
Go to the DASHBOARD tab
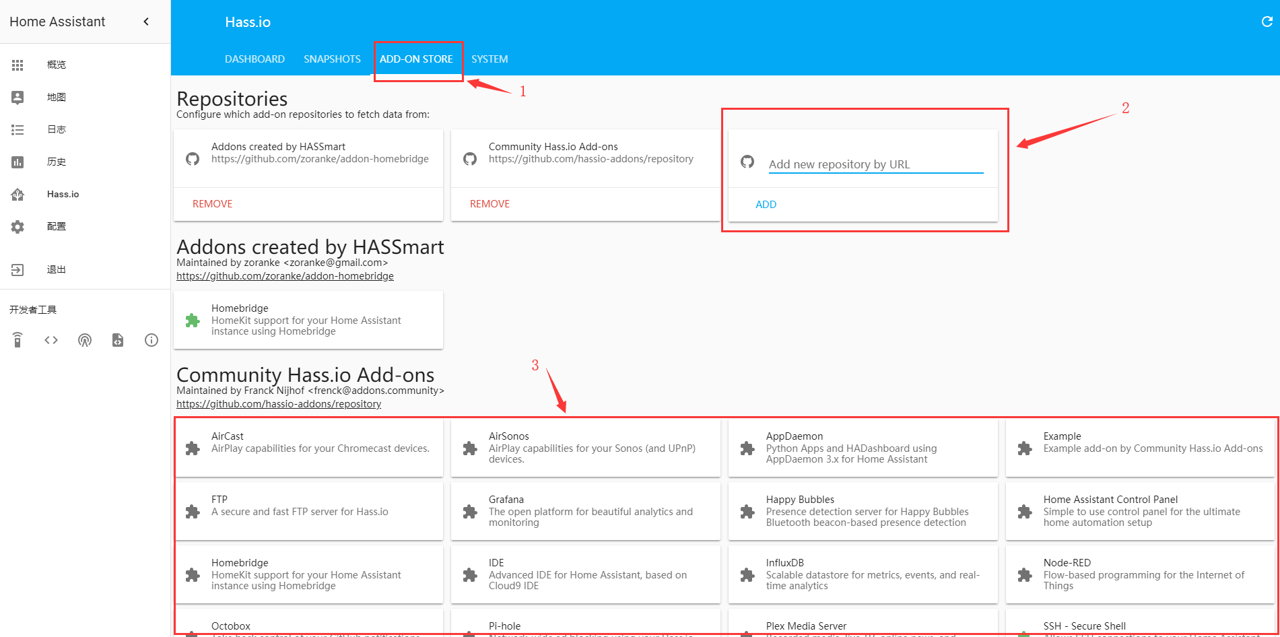pos(255,59)
